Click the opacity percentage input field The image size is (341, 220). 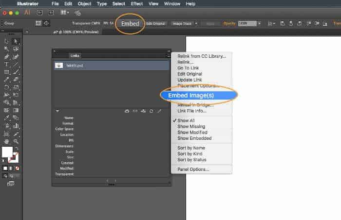click(247, 23)
